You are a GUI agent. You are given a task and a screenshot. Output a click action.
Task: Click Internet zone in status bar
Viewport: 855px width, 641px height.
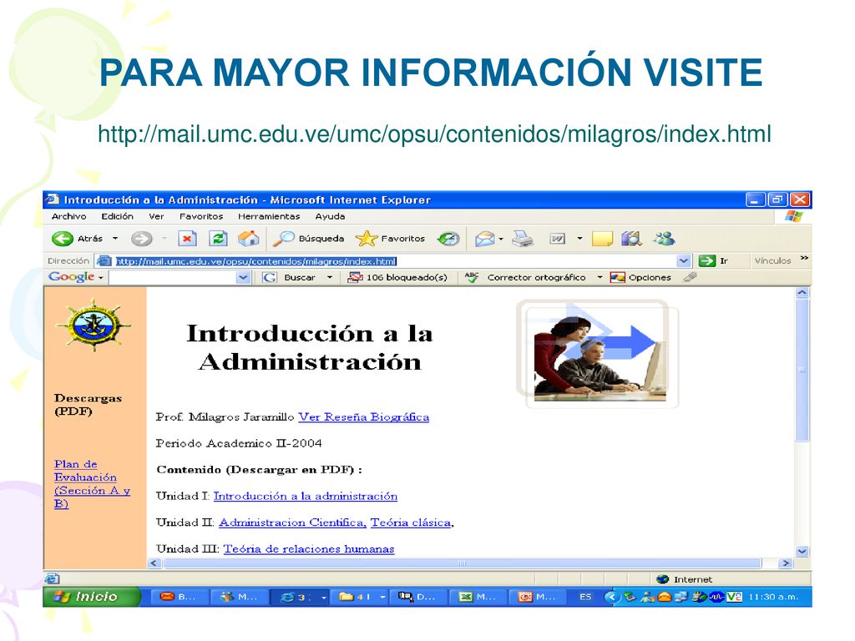click(685, 579)
